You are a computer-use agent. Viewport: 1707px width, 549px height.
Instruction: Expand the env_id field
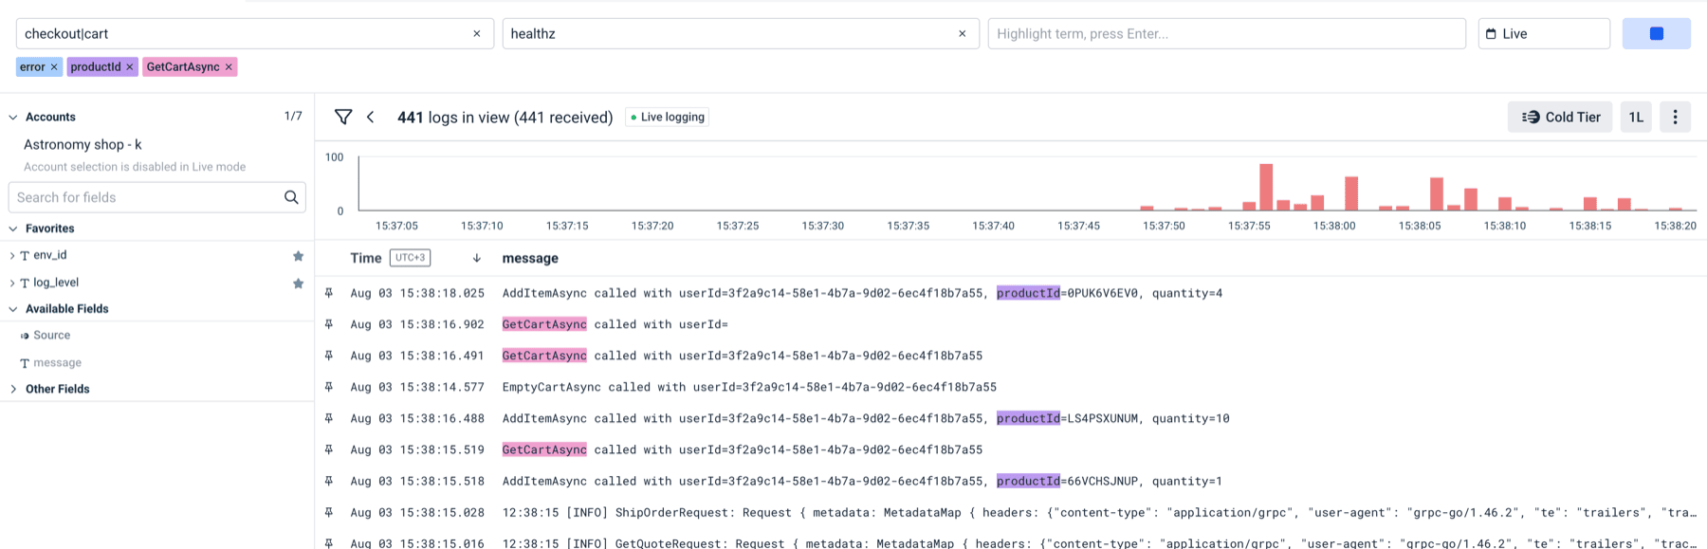pyautogui.click(x=12, y=256)
